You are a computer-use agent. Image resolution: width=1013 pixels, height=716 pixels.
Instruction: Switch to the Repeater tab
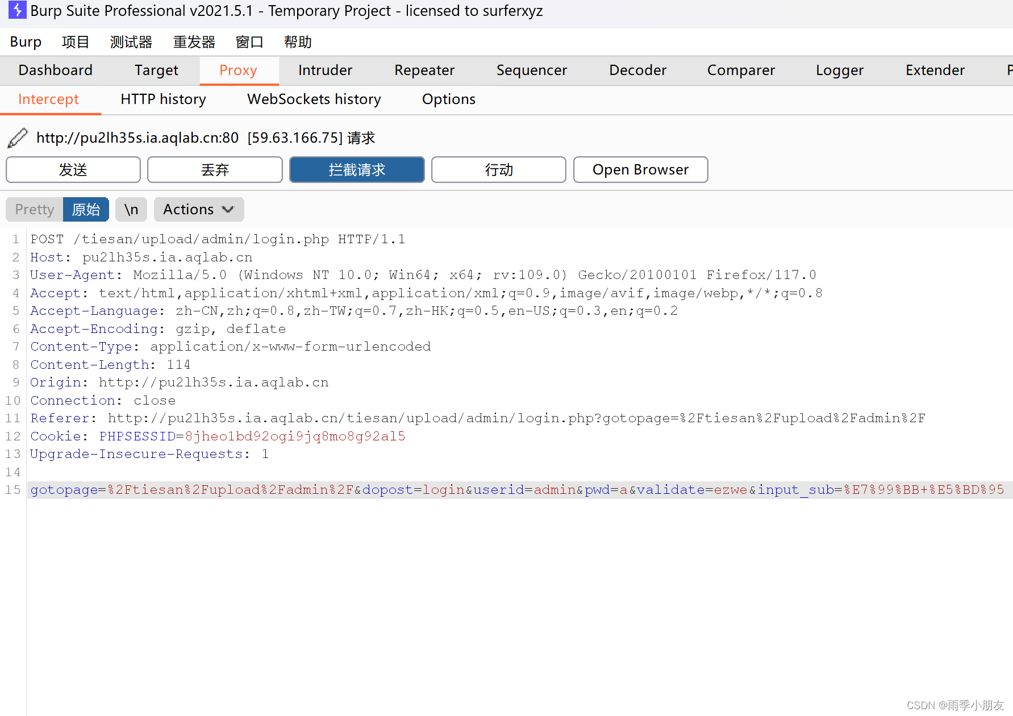point(424,70)
